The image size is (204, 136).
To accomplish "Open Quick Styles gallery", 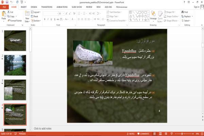I will 160,17.
